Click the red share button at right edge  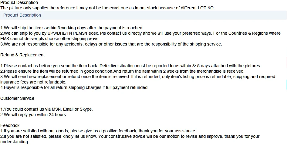(x=286, y=62)
